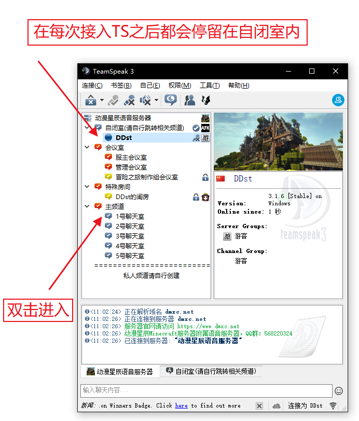Select the 1号聊天室 channel
359x421 pixels.
tap(130, 216)
